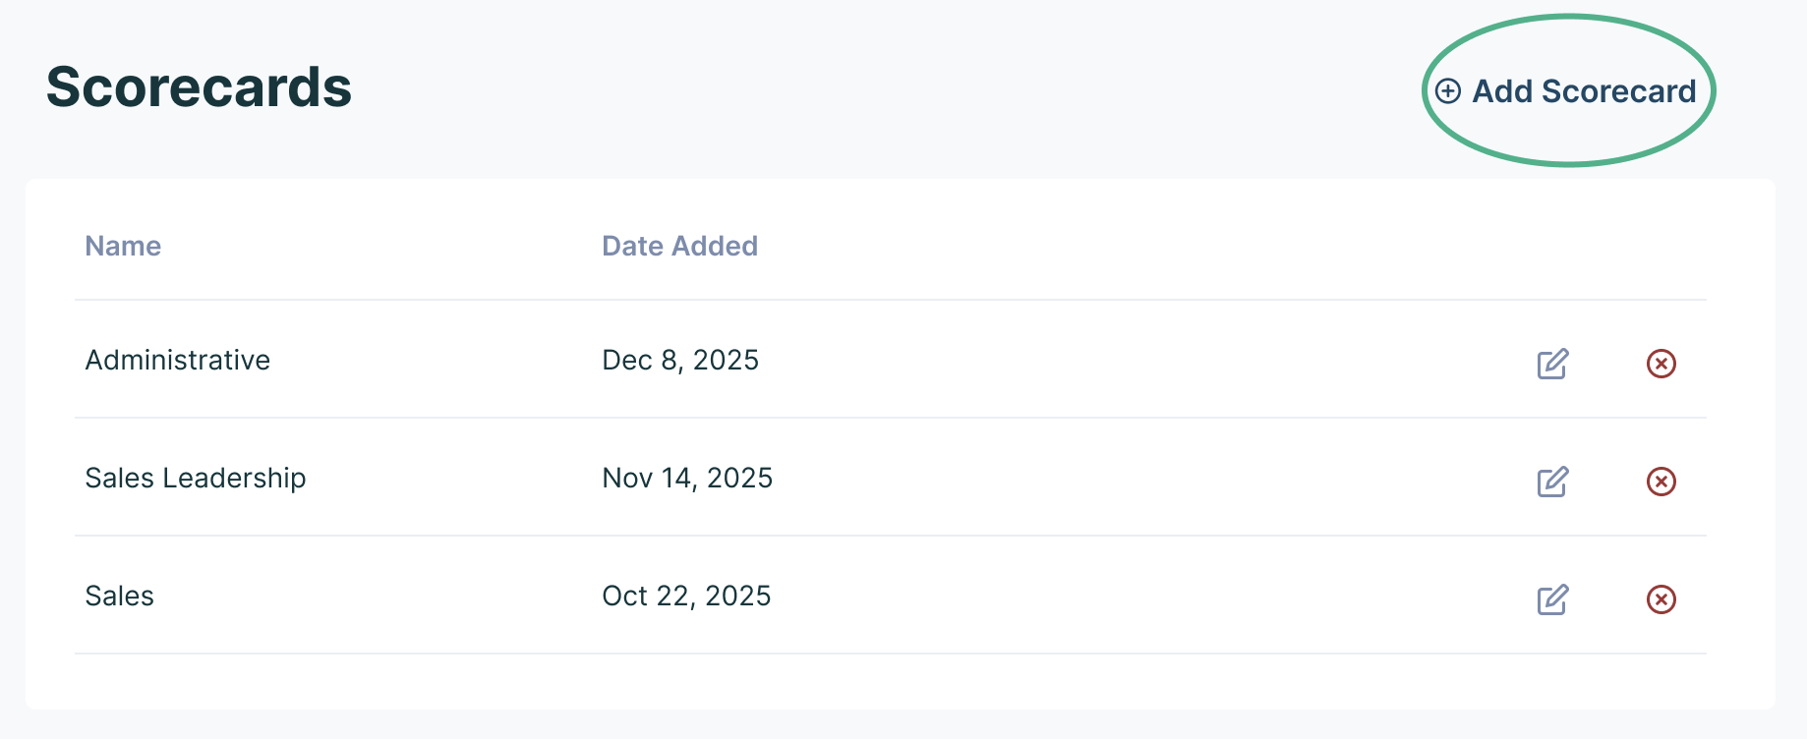1807x739 pixels.
Task: Select the date Dec 8, 2025
Action: click(680, 360)
